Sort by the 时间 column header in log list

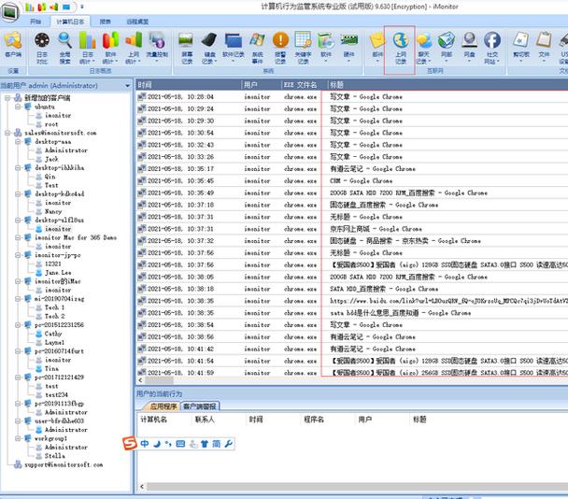point(189,85)
